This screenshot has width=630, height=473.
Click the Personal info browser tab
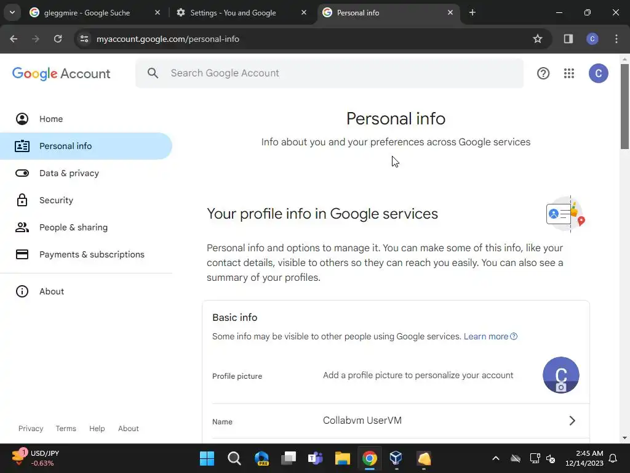pyautogui.click(x=388, y=13)
